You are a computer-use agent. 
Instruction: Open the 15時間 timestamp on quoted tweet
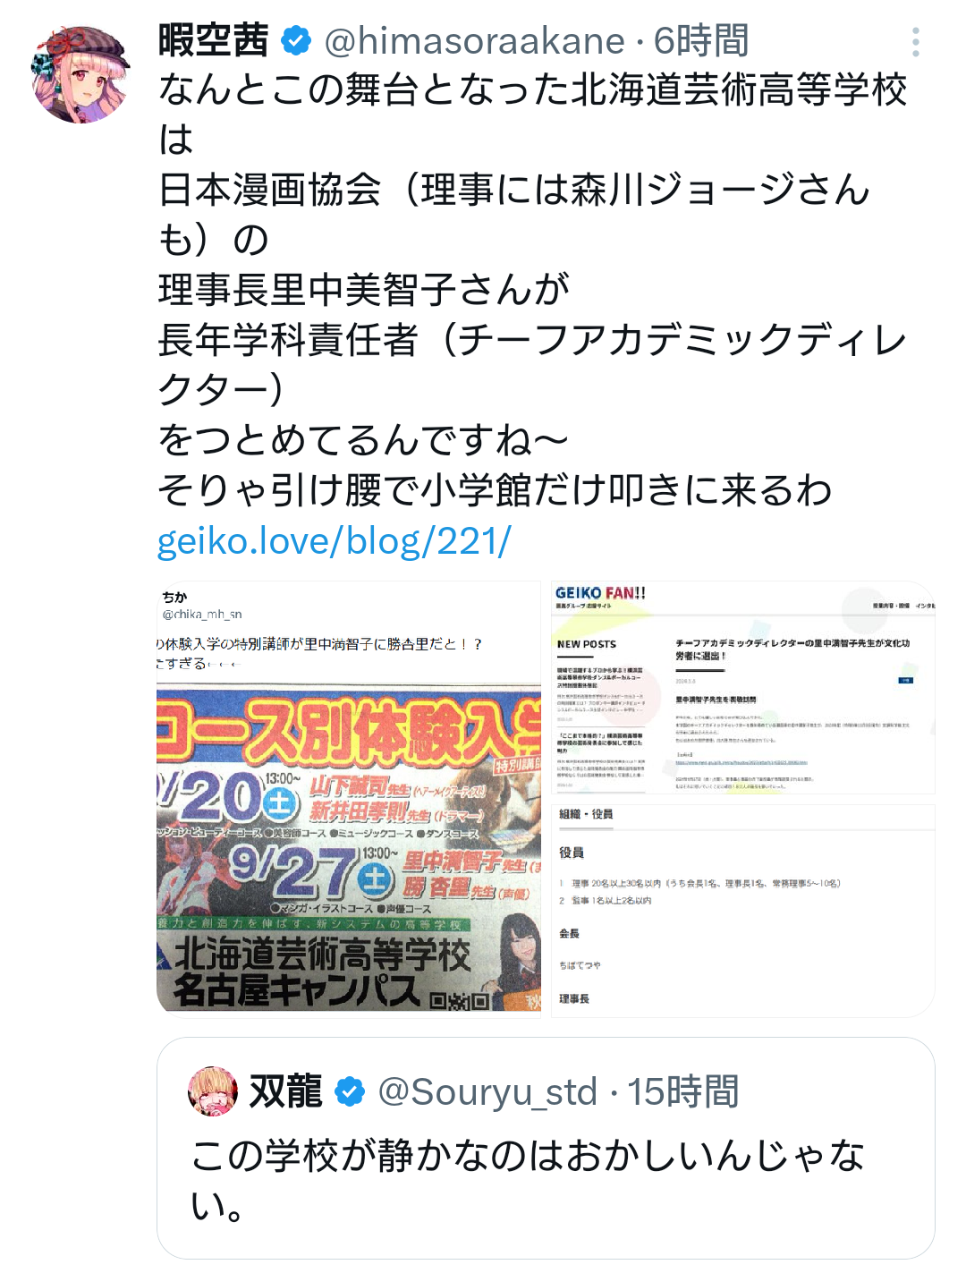pyautogui.click(x=683, y=1091)
